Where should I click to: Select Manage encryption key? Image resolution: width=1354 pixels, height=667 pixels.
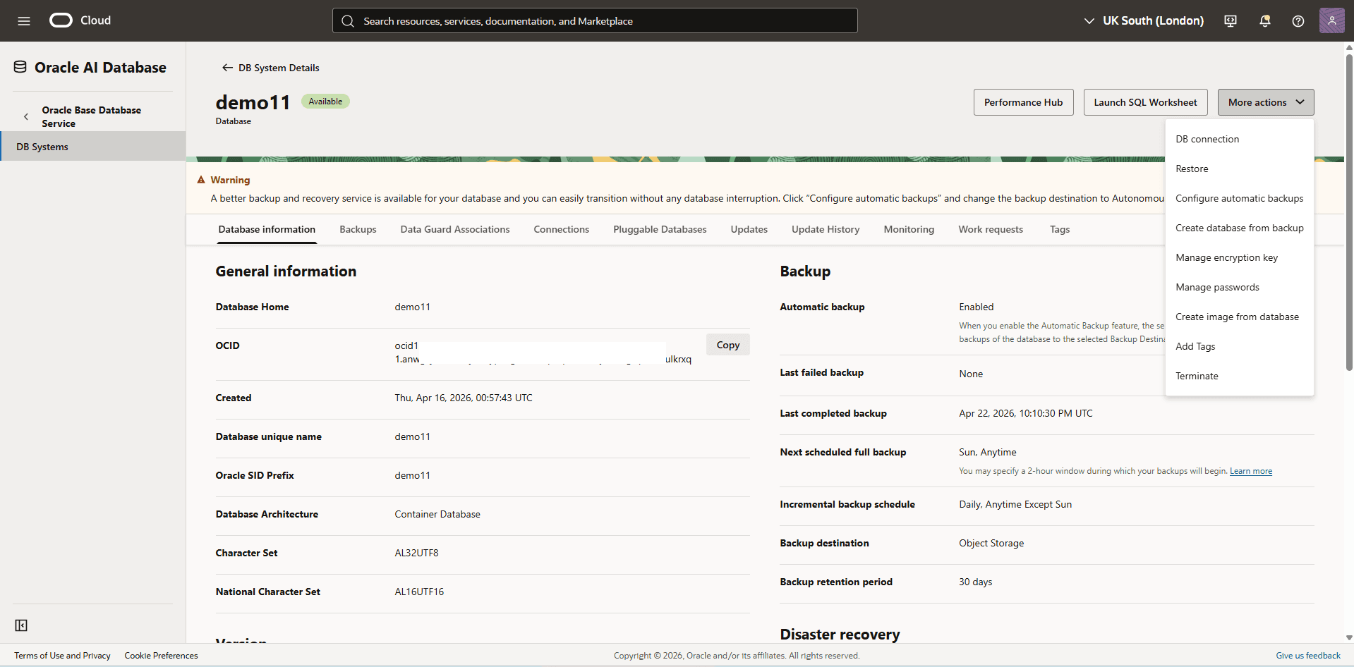click(x=1239, y=257)
